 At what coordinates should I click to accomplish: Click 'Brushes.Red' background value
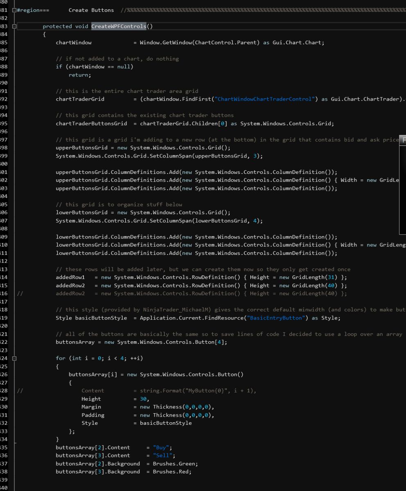pos(171,472)
